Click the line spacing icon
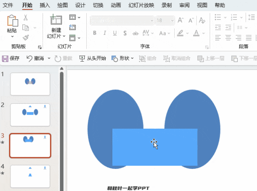The width and height of the screenshot is (257, 191). [x=251, y=17]
